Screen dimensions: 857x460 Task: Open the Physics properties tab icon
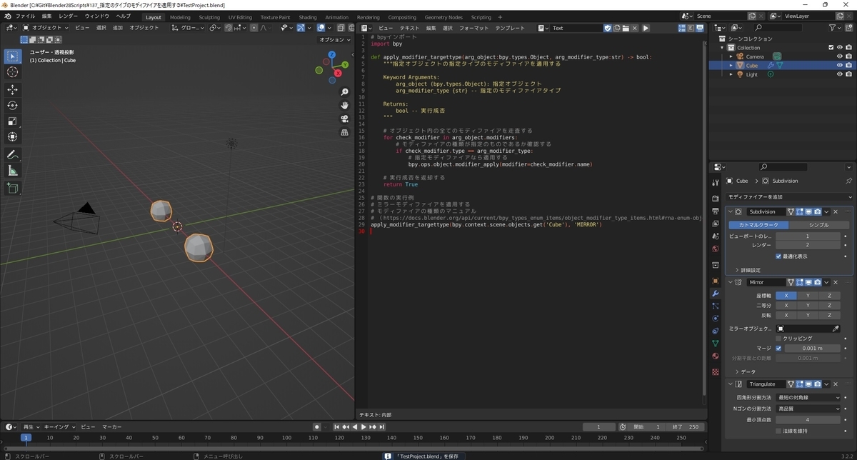coord(715,319)
